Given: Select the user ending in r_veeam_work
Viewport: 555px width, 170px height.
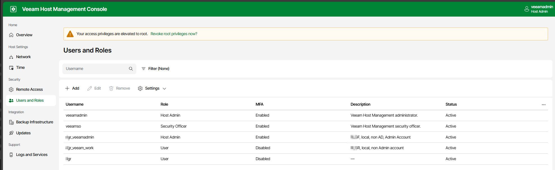Looking at the screenshot, I should tap(79, 148).
